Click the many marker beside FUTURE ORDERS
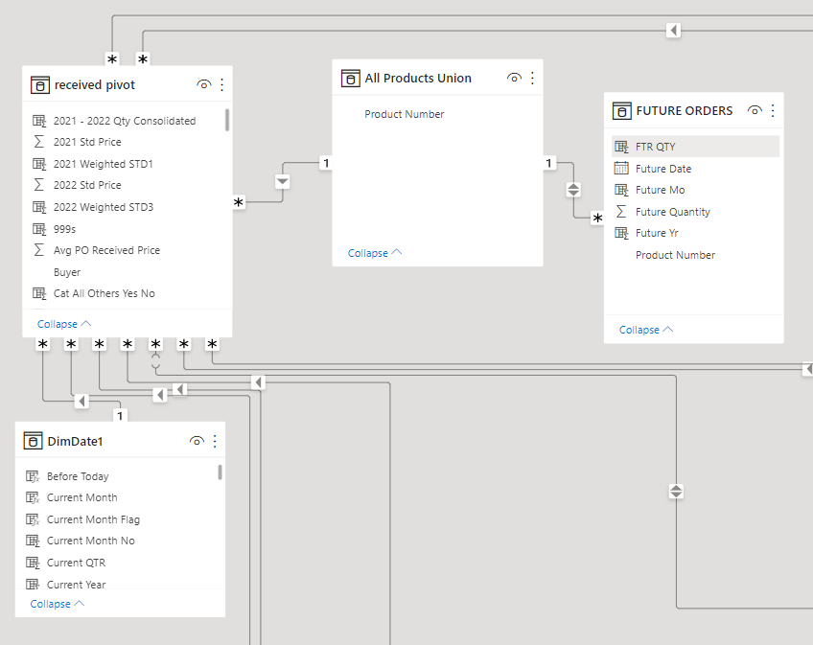Viewport: 813px width, 645px height. pos(597,218)
